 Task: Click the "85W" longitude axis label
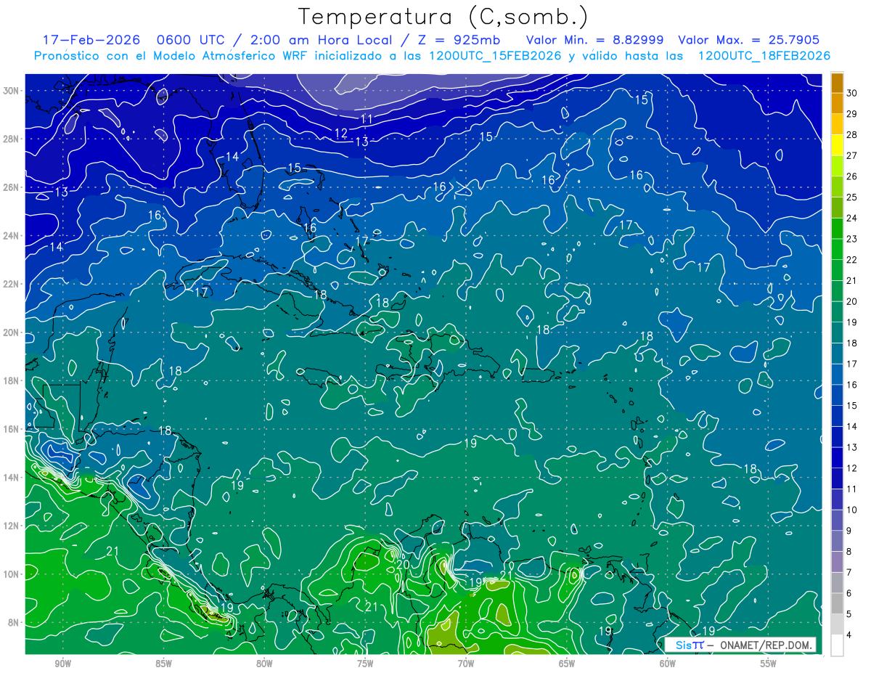coord(163,664)
